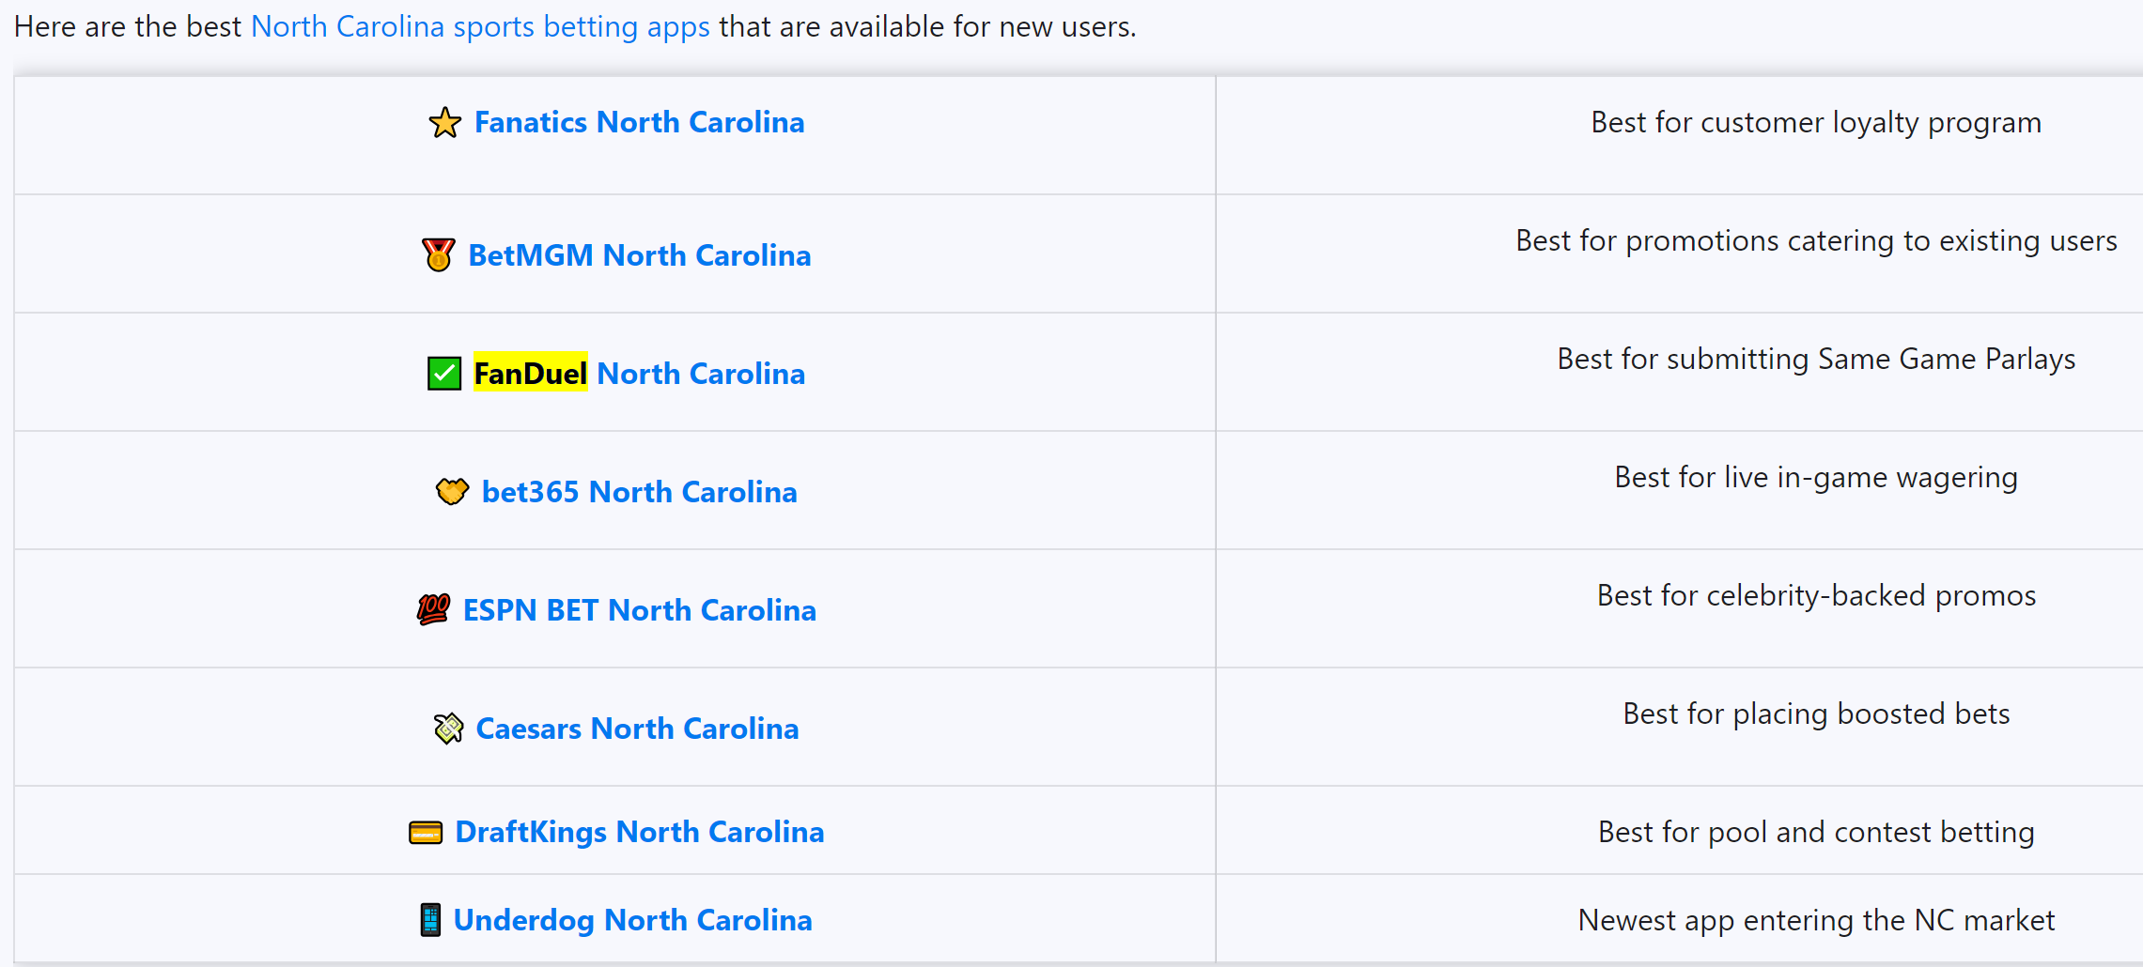2143x967 pixels.
Task: Open the North Carolina sports betting apps link
Action: (x=480, y=27)
